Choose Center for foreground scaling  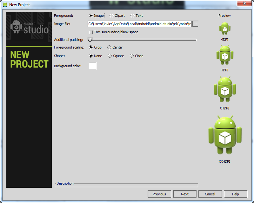point(109,47)
